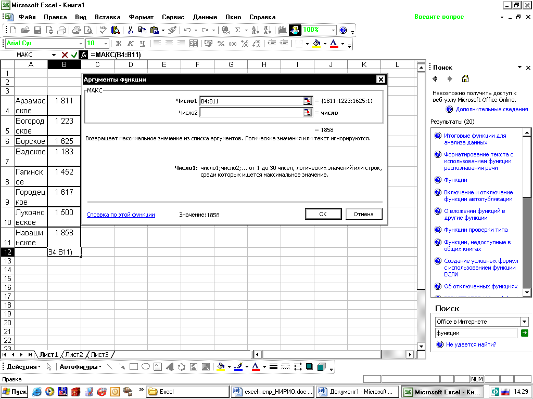The image size is (533, 399).
Task: Click the AutoSum sigma icon
Action: (x=237, y=30)
